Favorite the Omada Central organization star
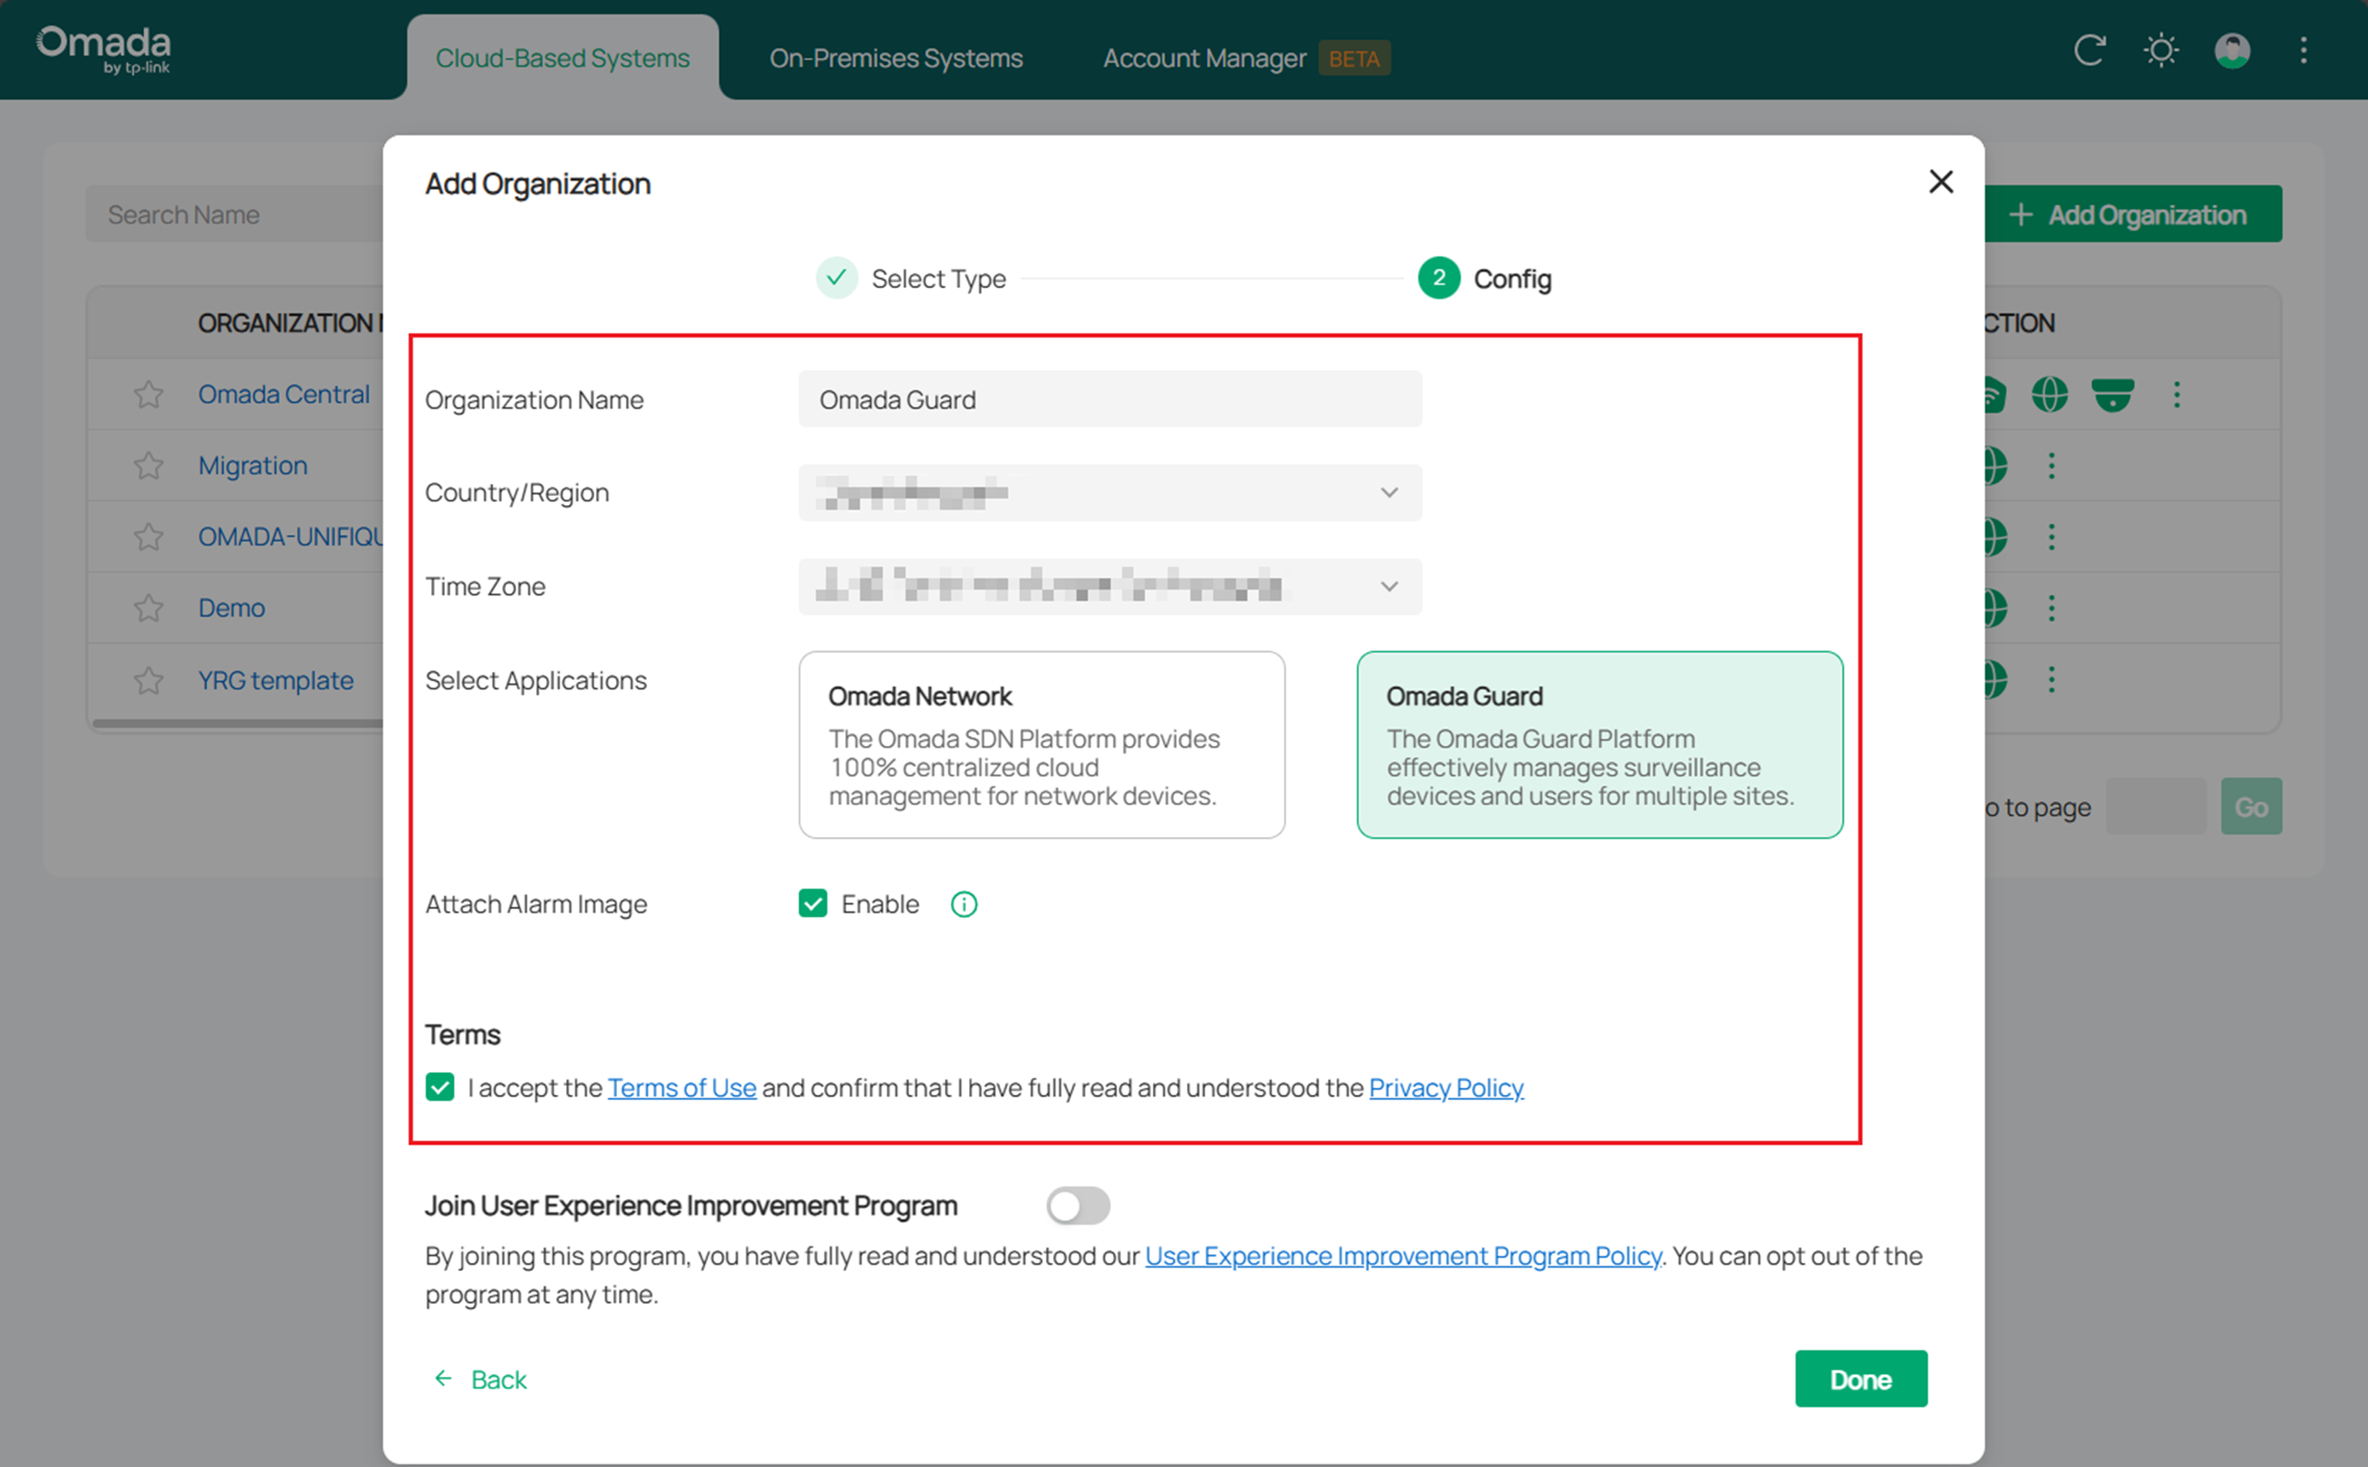Screen dimensions: 2368x1467 (149, 394)
